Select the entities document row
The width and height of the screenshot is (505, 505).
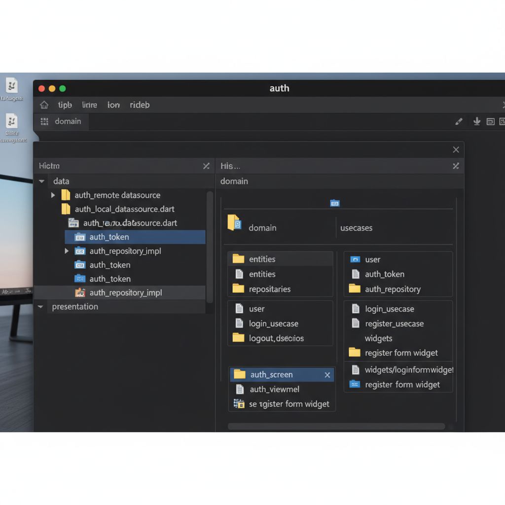point(281,274)
